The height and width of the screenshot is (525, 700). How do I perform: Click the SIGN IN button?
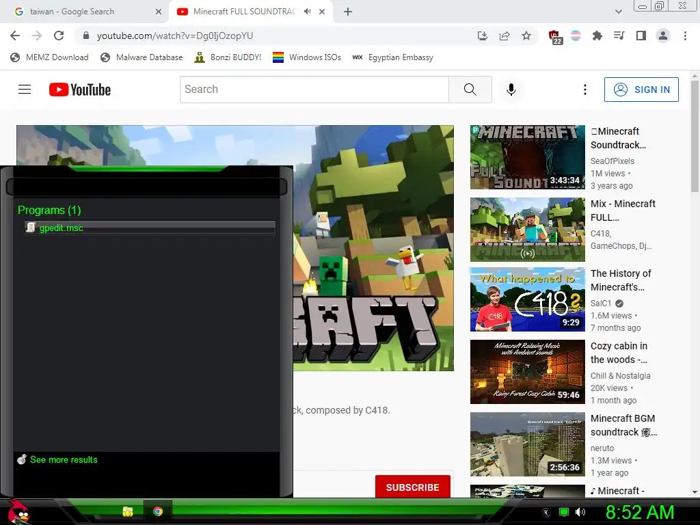tap(641, 90)
